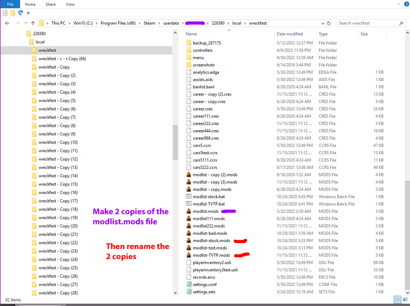Click the navigation pane scrollbar thumb
The width and height of the screenshot is (410, 306).
(175, 142)
